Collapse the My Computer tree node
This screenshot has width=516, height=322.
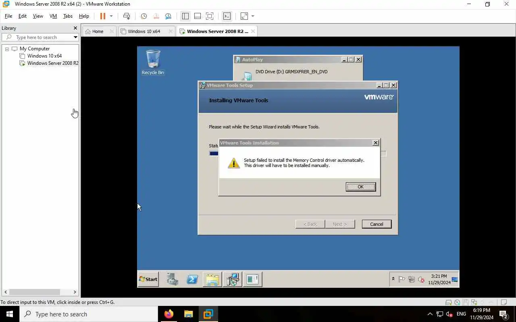(7, 49)
